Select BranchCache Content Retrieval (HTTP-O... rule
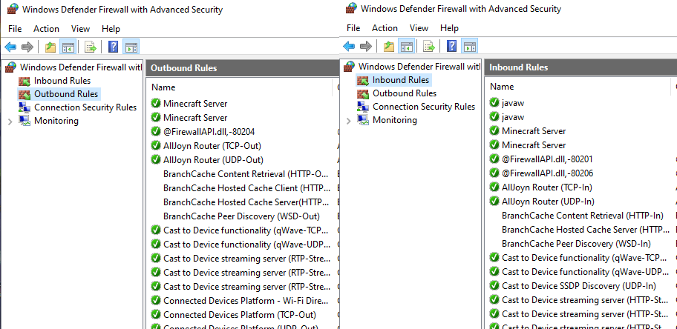 coord(246,174)
